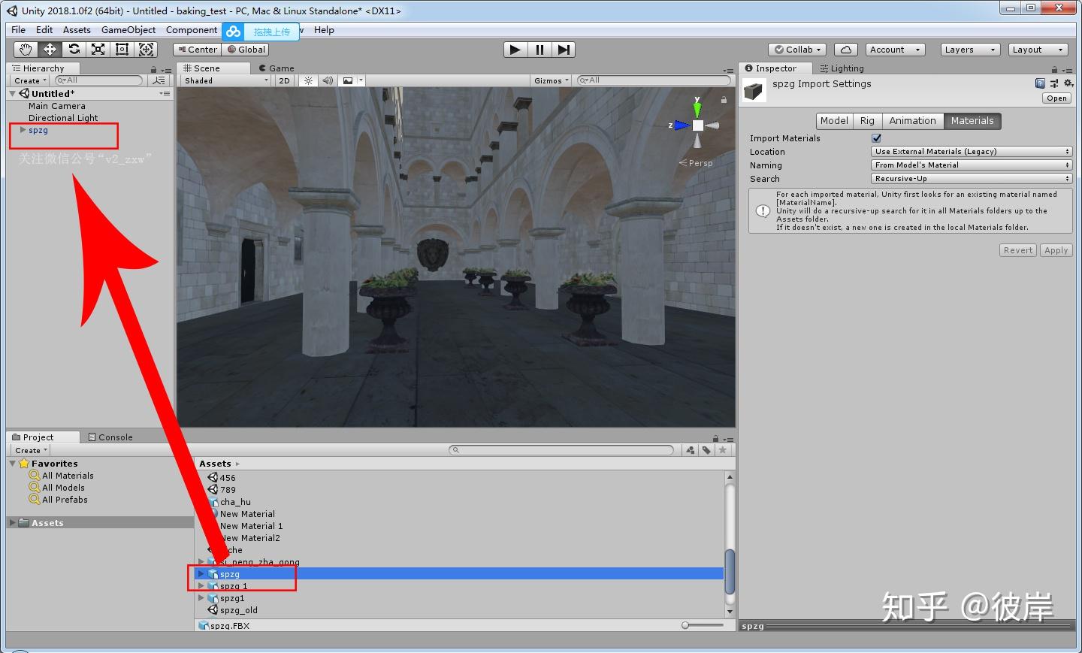Select the Rect Transform tool
This screenshot has height=653, width=1082.
(122, 50)
